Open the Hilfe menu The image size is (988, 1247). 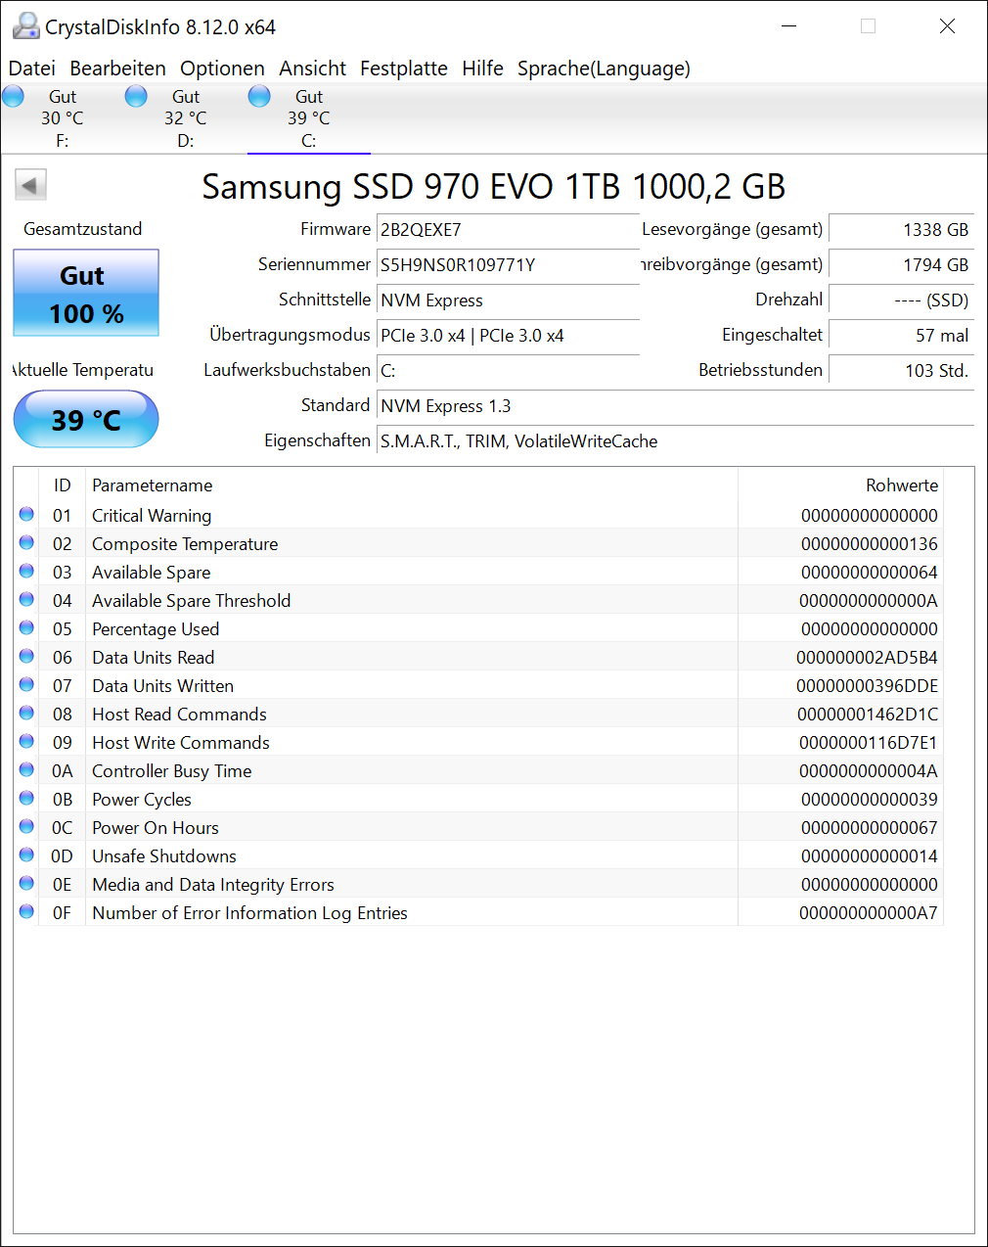point(482,69)
